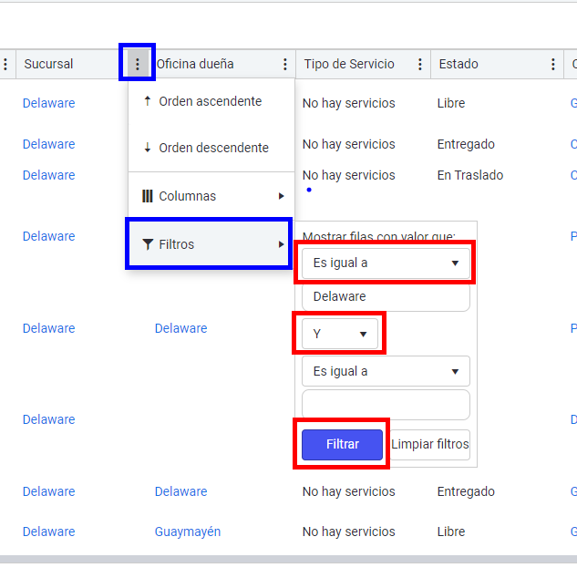Viewport: 577px width, 578px height.
Task: Expand the first 'Es igual a' dropdown
Action: click(x=386, y=263)
